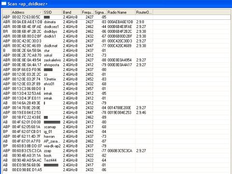Viewport: 232px width, 174px height.
Task: Click the RouterOS version column header
Action: [144, 12]
